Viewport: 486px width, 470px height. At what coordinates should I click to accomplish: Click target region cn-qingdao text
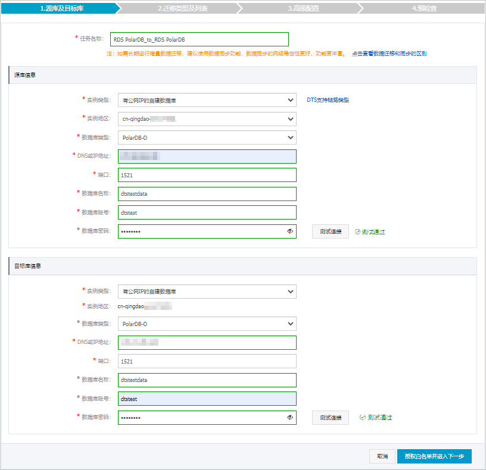131,306
